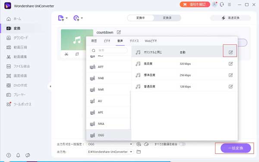Click the crop icon under thumbnail
Screen dimensions: 259x162
pyautogui.click(x=77, y=54)
